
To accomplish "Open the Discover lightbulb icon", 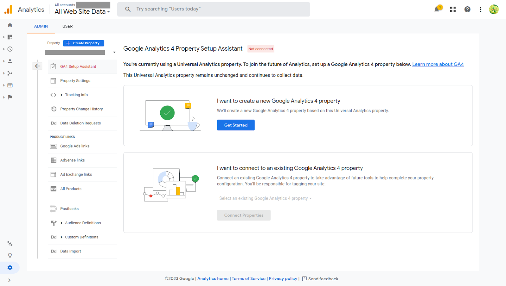I will 10,255.
